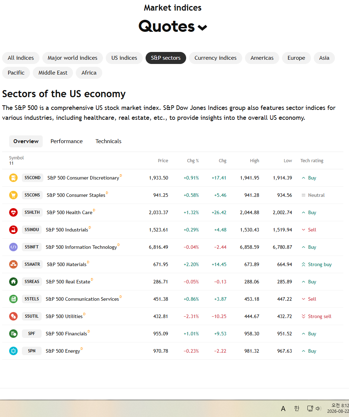The width and height of the screenshot is (349, 417).
Task: Click the Information Technology code icon
Action: point(13,247)
